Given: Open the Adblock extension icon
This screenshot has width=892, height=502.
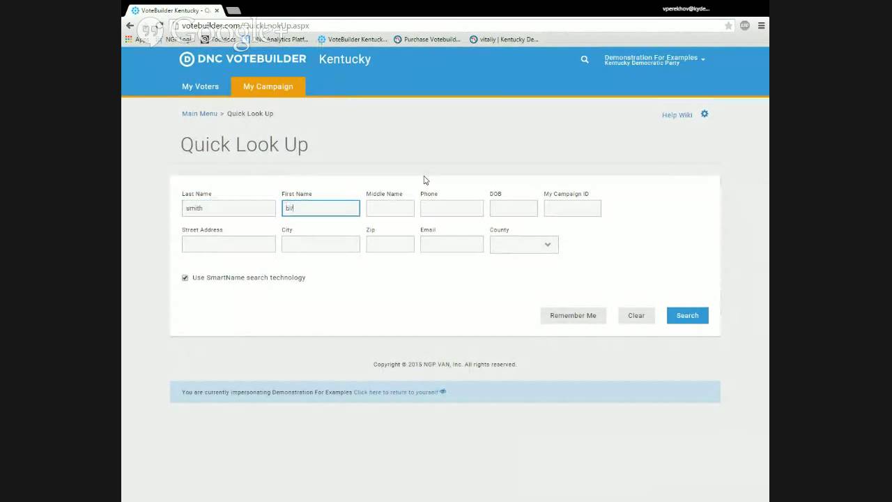Looking at the screenshot, I should [x=744, y=26].
